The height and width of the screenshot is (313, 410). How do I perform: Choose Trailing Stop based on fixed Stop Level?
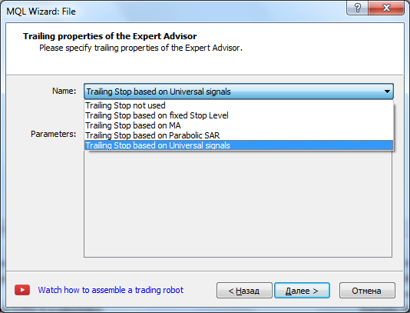(x=239, y=115)
